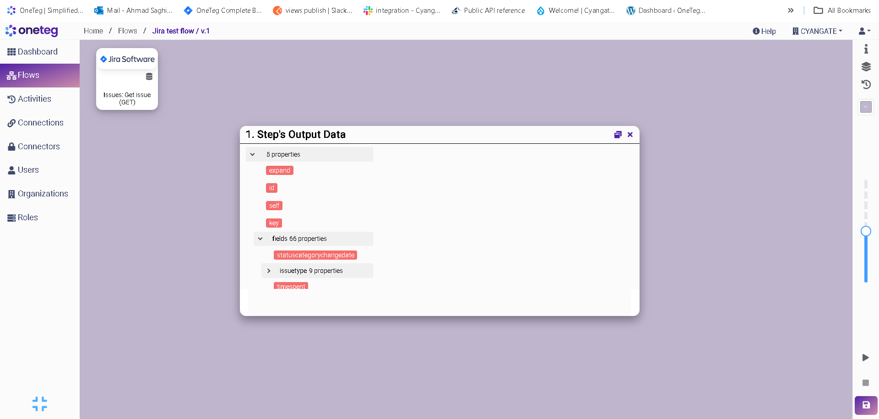Click the zoom slider handle
Image resolution: width=879 pixels, height=419 pixels.
pos(866,231)
